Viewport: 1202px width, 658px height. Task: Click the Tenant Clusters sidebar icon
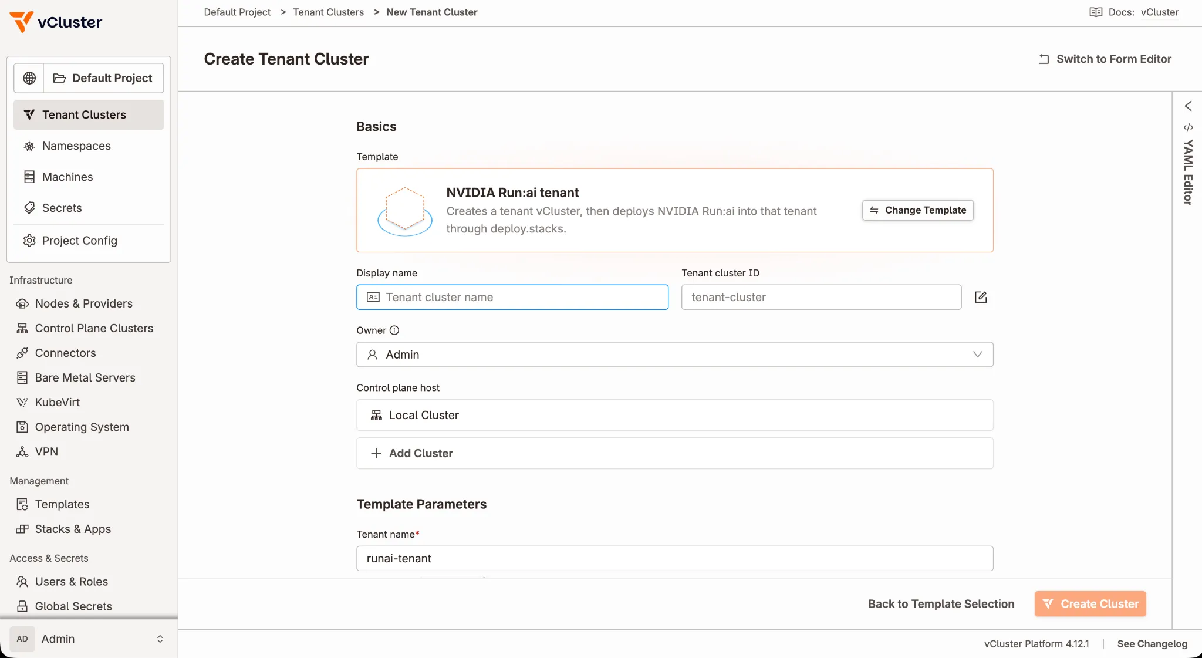(29, 114)
